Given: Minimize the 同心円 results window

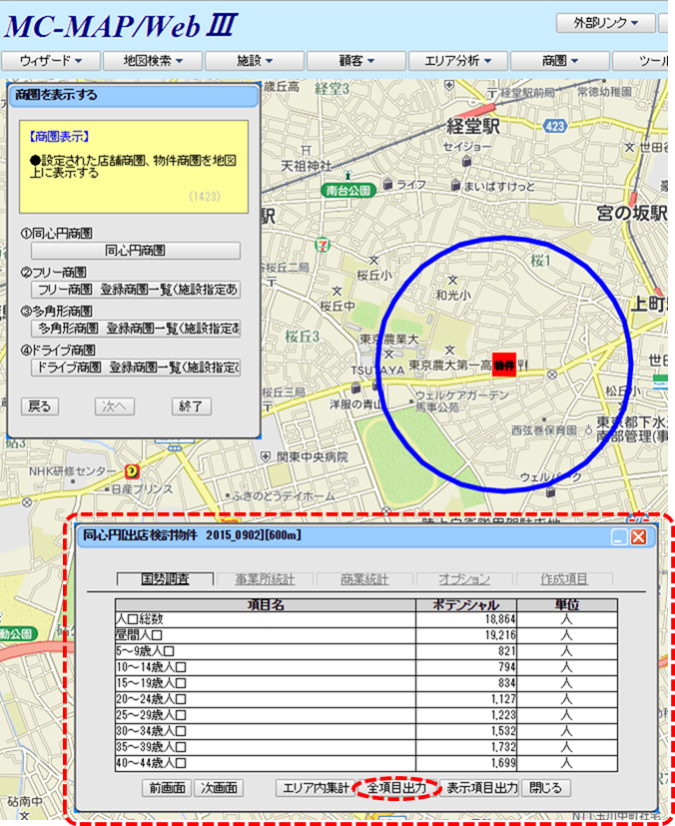Looking at the screenshot, I should click(x=619, y=537).
